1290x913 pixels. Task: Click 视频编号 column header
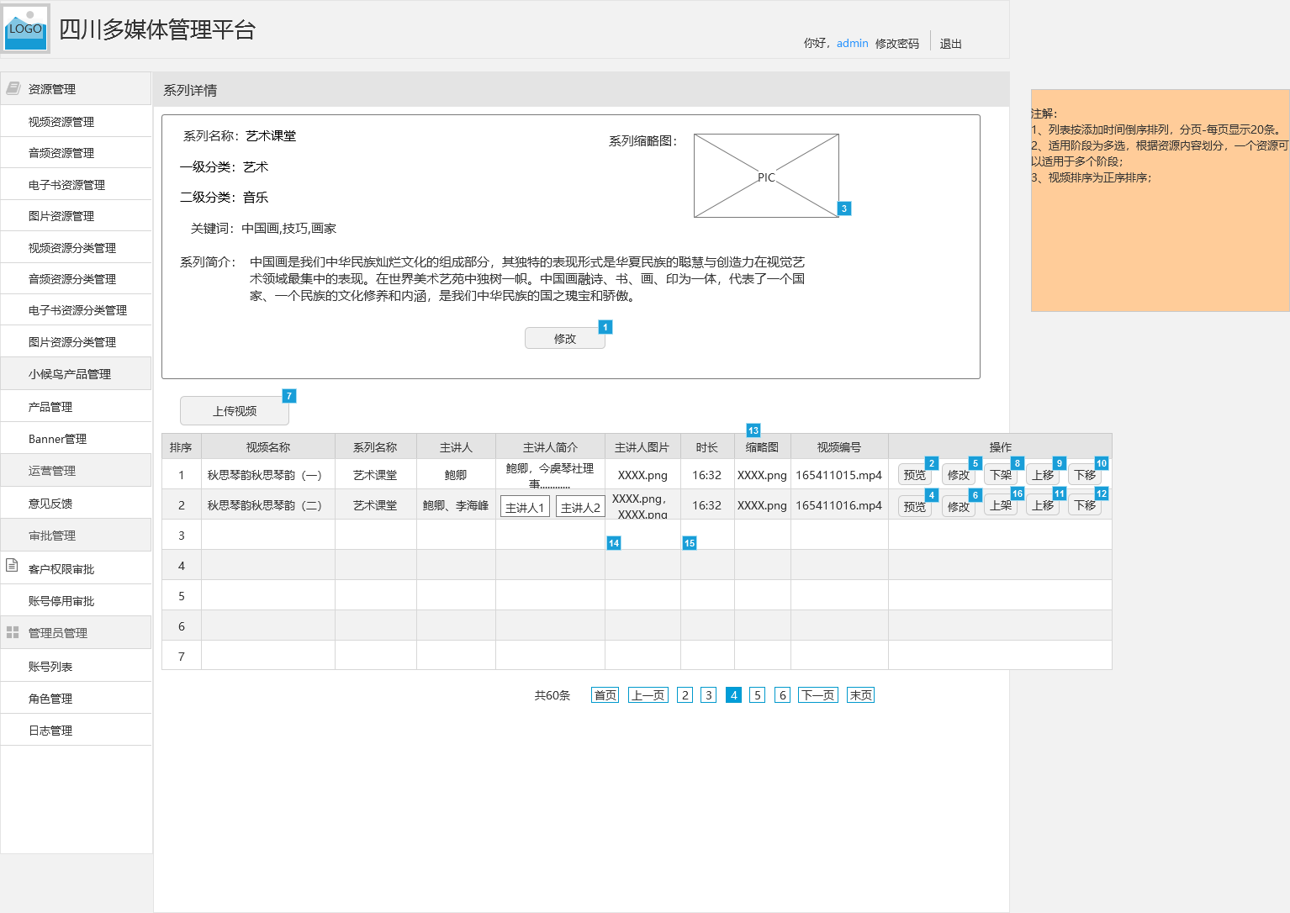839,446
